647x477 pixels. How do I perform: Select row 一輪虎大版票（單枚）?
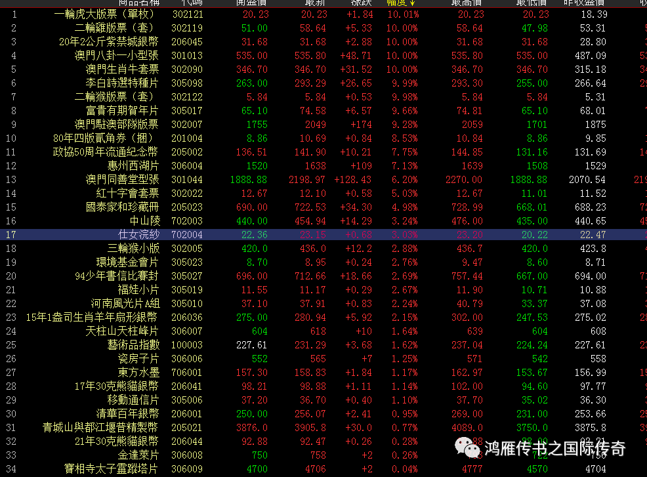pyautogui.click(x=323, y=14)
